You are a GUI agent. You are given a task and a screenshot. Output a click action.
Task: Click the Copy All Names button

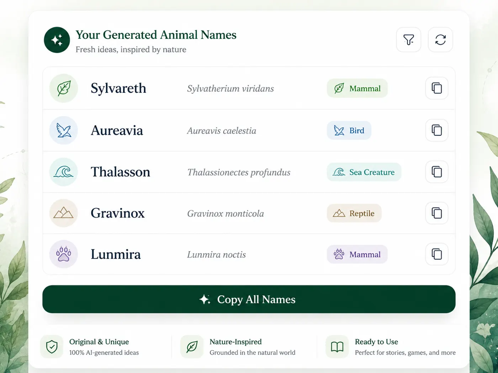point(249,299)
